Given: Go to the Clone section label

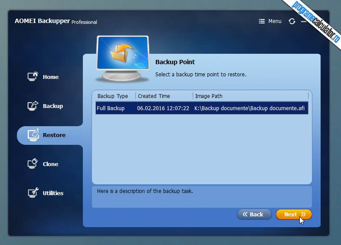Looking at the screenshot, I should click(x=50, y=164).
